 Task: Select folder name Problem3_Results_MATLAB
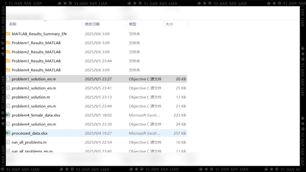[x=36, y=61]
